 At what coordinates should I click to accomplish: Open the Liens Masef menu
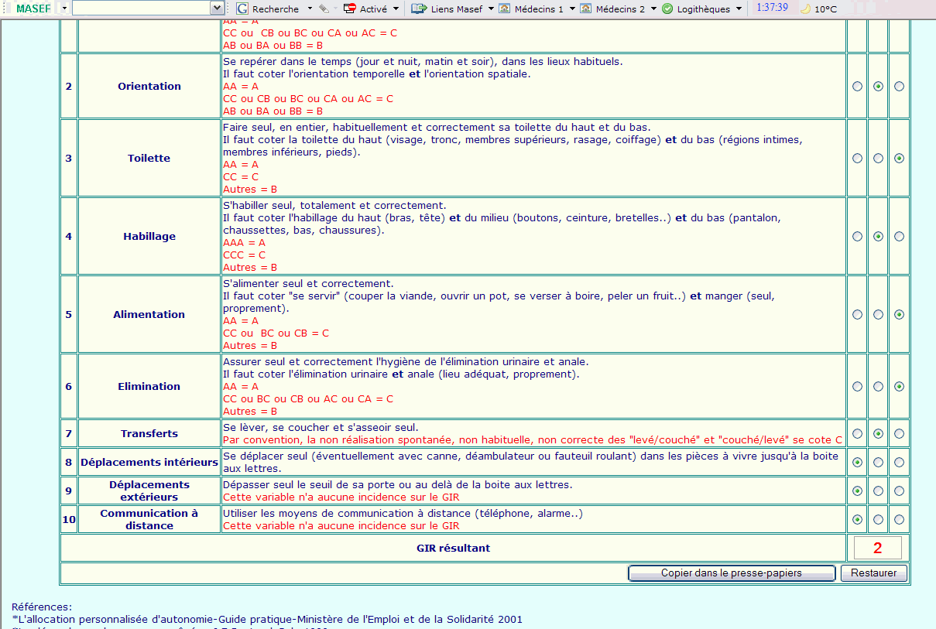451,9
